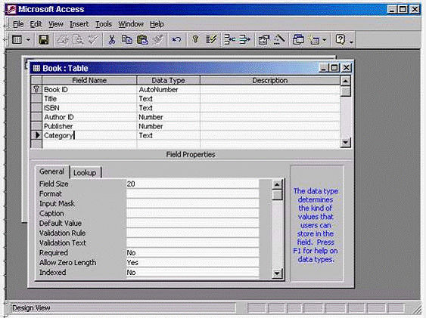Open the Tools menu
426x318 pixels.
[x=104, y=24]
